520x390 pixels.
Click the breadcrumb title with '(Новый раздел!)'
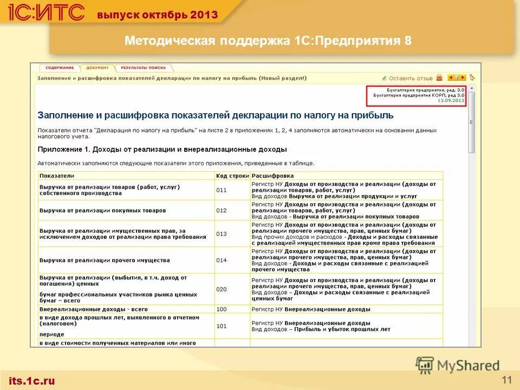172,78
